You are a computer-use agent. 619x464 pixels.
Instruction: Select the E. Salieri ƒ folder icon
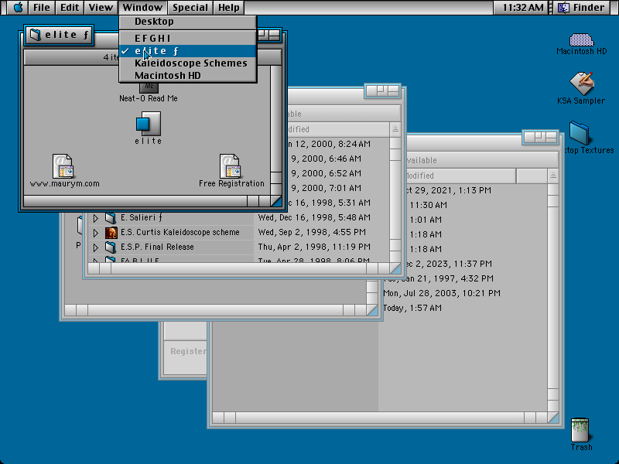pos(111,217)
